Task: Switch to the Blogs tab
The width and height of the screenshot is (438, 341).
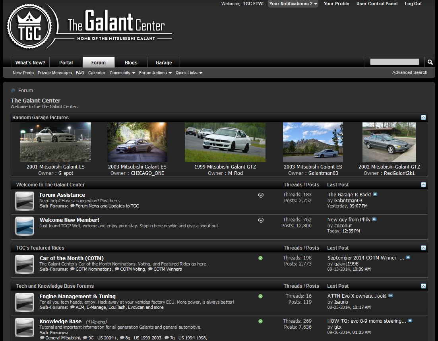Action: (131, 62)
